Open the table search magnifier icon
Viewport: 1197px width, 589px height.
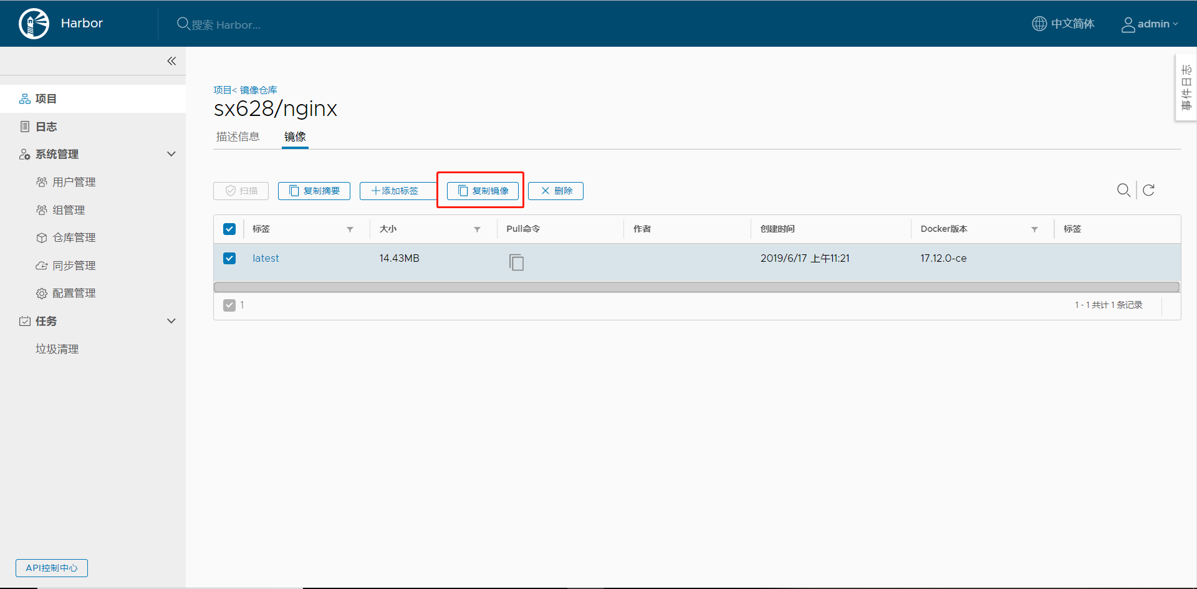click(x=1123, y=190)
